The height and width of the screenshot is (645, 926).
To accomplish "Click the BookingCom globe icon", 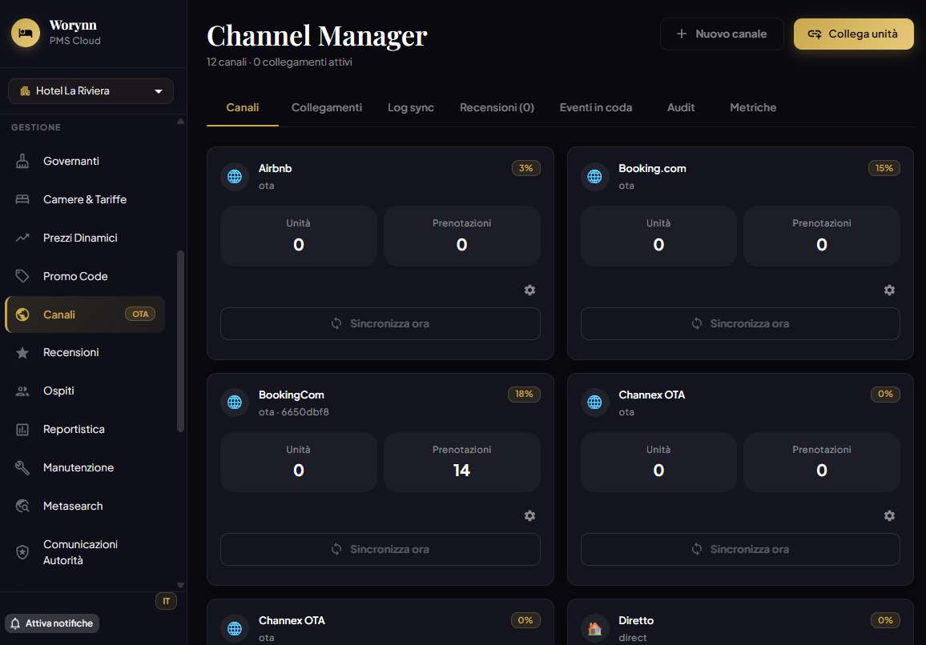I will [235, 403].
